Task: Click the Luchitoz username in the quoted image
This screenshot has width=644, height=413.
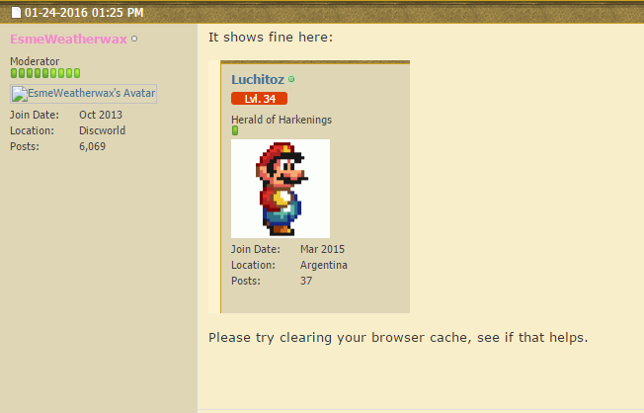Action: click(258, 79)
